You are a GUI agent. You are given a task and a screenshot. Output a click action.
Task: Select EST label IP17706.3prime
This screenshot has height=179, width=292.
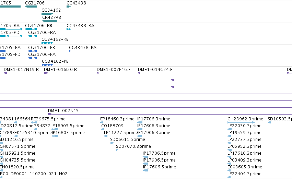coord(154,119)
